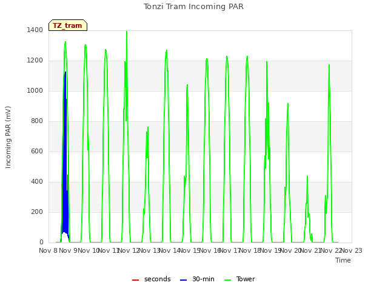
Task: Toggle the 30-min legend entry
Action: (197, 279)
